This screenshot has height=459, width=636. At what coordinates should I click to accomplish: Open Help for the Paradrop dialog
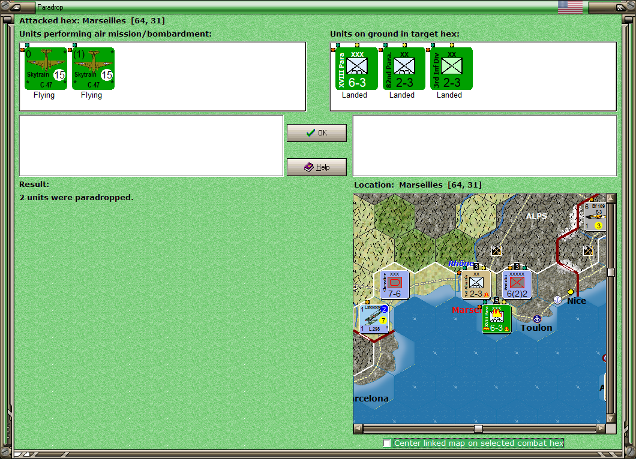click(x=317, y=167)
